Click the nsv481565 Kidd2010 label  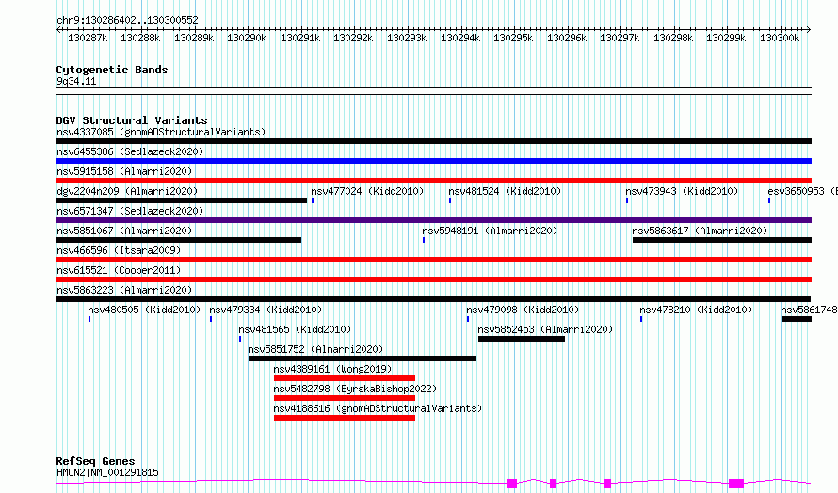(295, 329)
